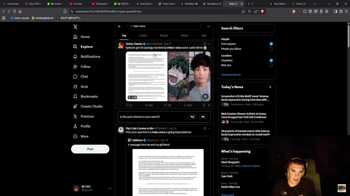Open Grok in the sidebar
The image size is (350, 196).
click(x=81, y=87)
